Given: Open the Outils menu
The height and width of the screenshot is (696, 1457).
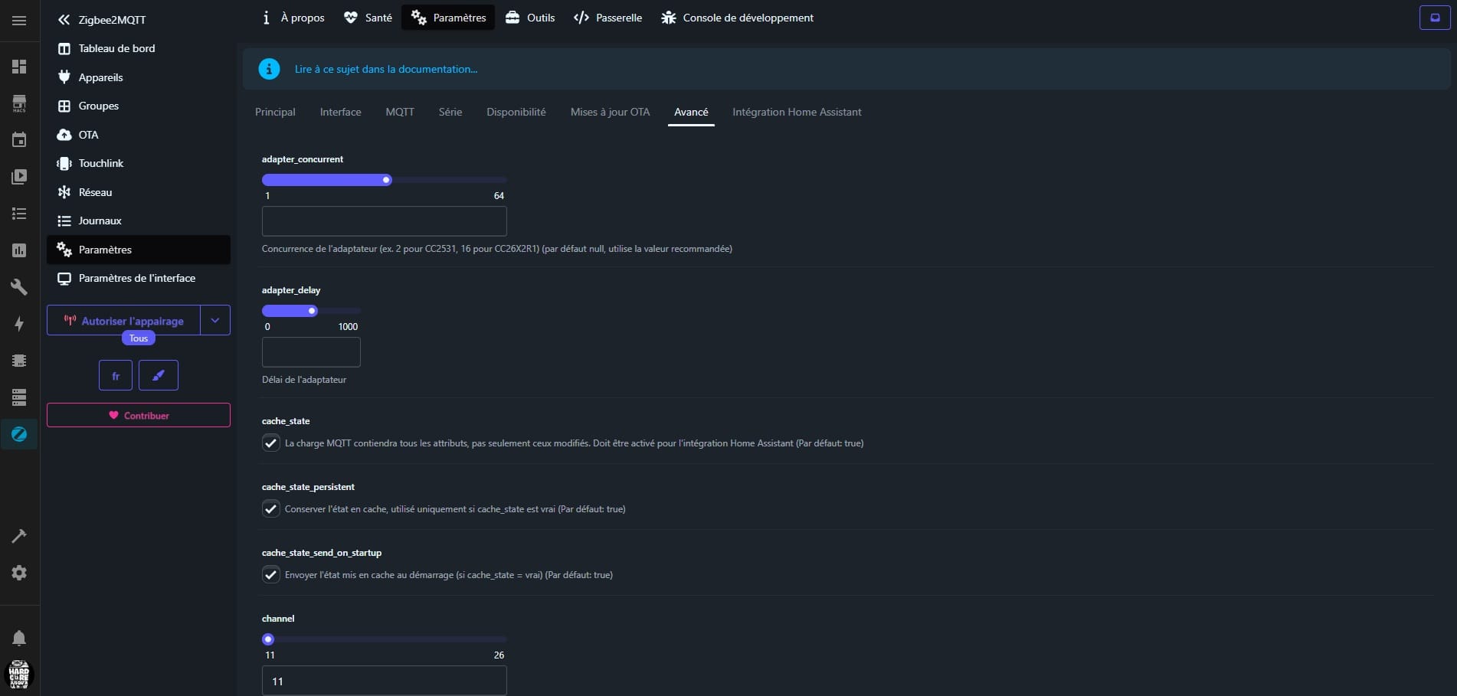Looking at the screenshot, I should pos(530,18).
